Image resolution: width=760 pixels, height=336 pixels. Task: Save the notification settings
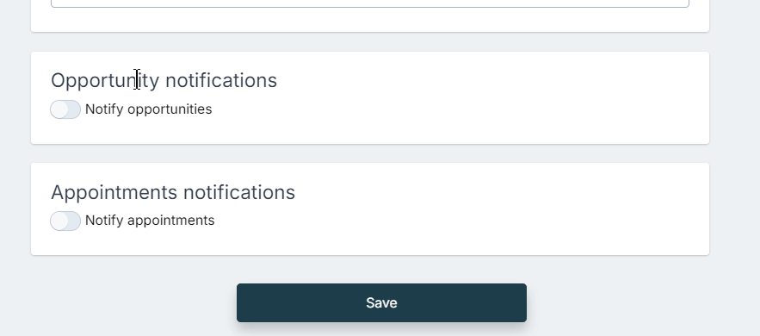381,302
